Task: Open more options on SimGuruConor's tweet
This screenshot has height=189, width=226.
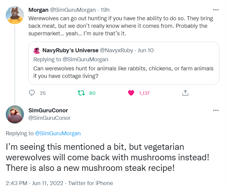Action: [x=216, y=110]
